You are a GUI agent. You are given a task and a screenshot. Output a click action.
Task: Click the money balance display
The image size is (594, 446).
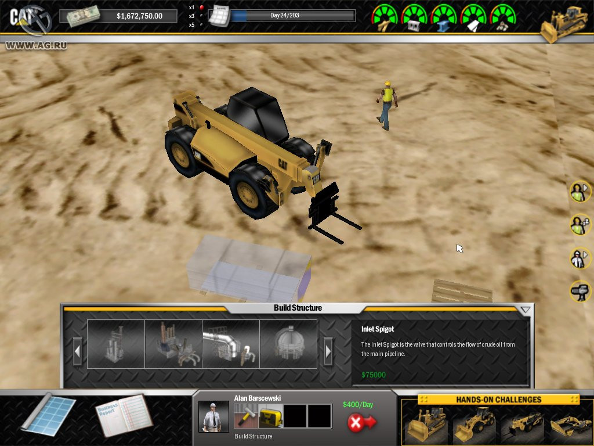[x=118, y=16]
